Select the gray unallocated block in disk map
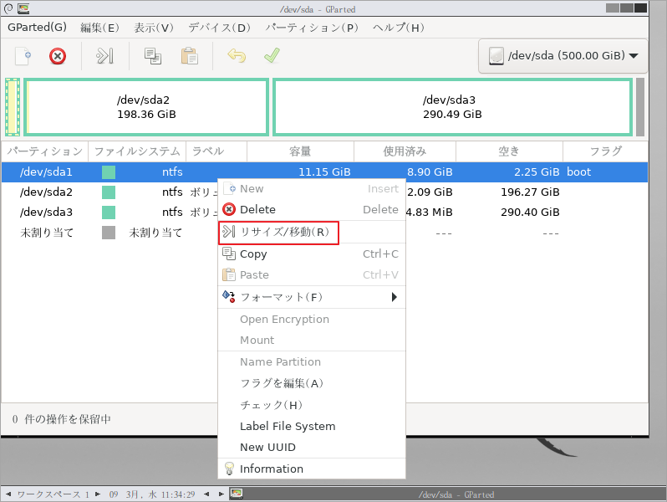Image resolution: width=667 pixels, height=502 pixels. [639, 107]
